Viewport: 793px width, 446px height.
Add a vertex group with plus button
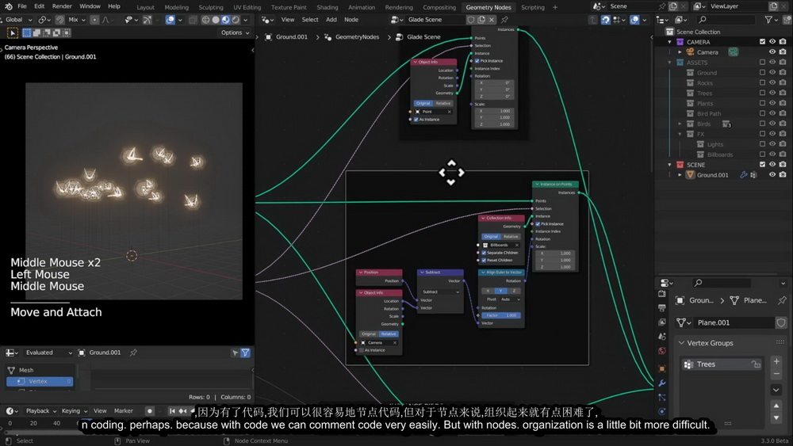coord(776,361)
